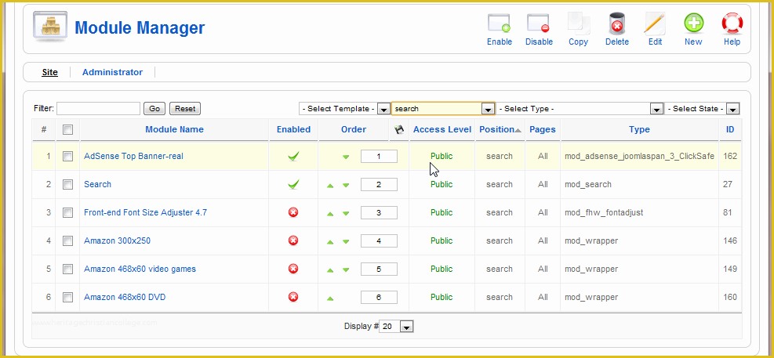Move Front-end Font Size Adjuster up arrow
Image resolution: width=774 pixels, height=358 pixels.
tap(330, 214)
